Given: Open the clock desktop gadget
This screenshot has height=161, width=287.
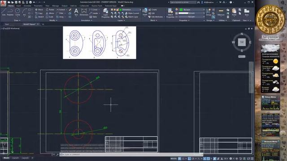Looking at the screenshot, I should click(x=270, y=19).
